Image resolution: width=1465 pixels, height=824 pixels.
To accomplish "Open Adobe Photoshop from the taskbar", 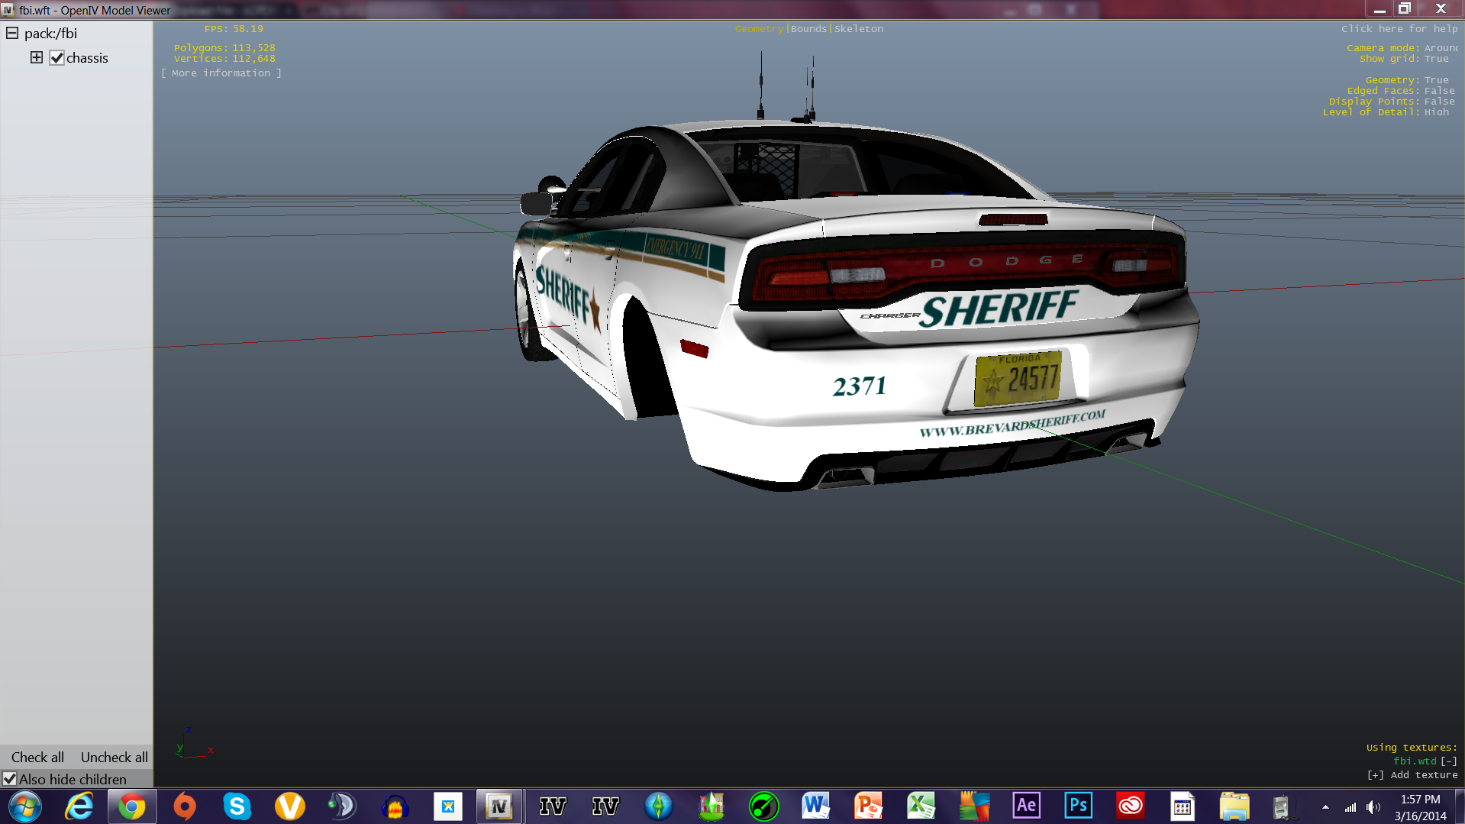I will [1078, 806].
